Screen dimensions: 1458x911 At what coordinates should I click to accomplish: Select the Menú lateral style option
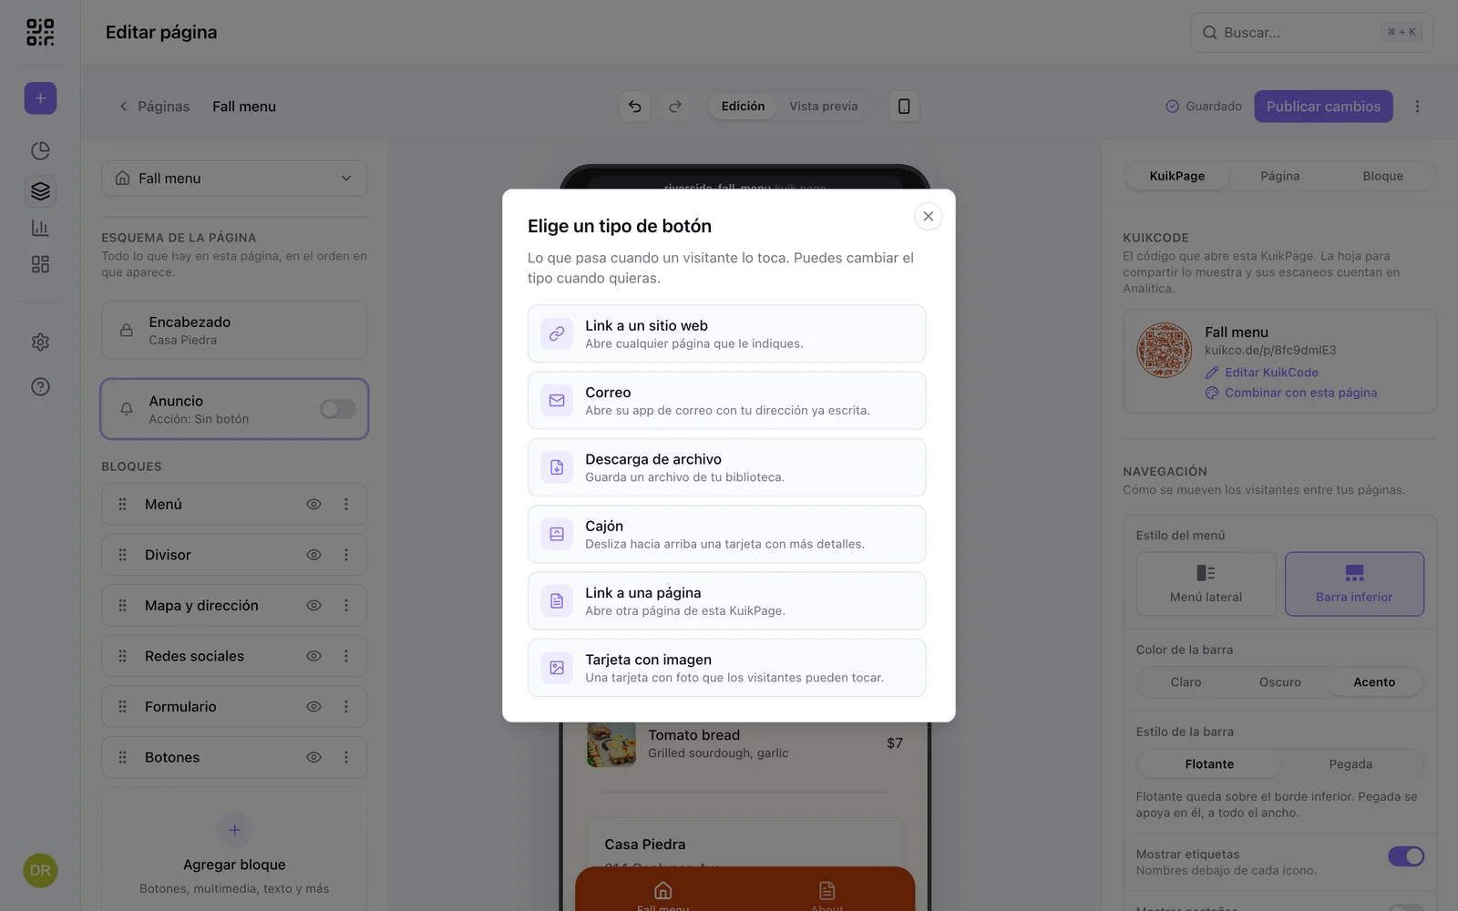click(x=1206, y=584)
